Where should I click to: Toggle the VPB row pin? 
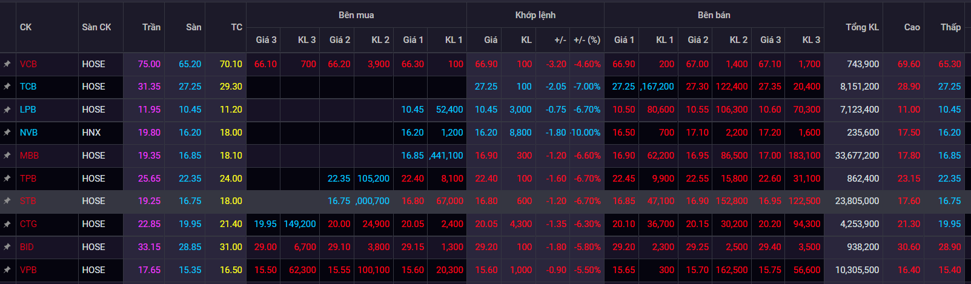point(7,270)
